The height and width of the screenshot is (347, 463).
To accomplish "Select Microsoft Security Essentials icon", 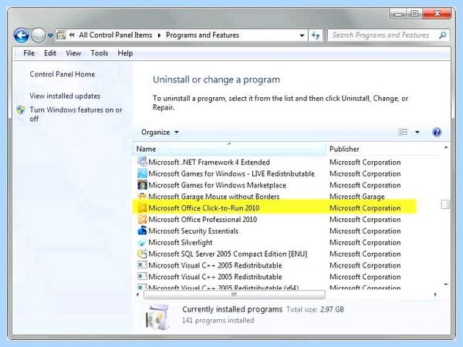I will [x=142, y=231].
